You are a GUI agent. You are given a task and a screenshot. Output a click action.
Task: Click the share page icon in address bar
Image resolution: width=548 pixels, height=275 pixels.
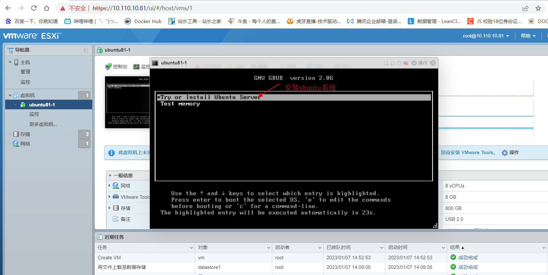point(525,8)
